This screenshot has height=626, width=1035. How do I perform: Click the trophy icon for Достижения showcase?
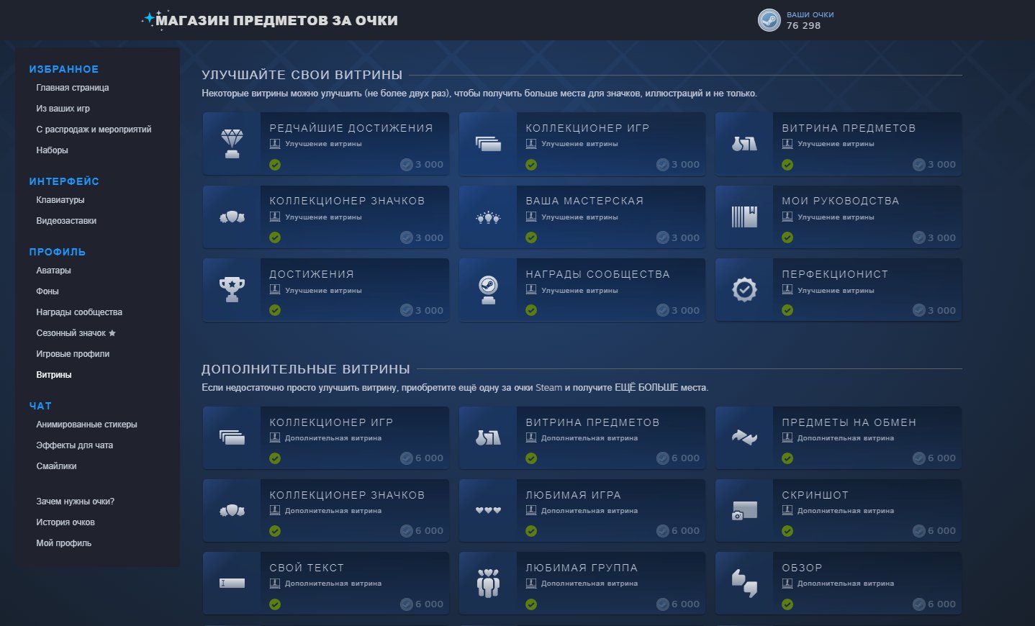(232, 289)
